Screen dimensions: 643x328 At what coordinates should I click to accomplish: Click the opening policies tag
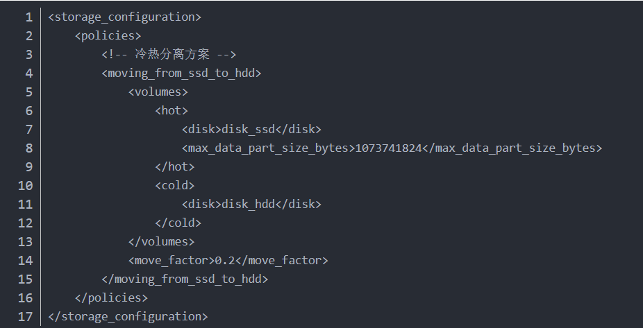tap(108, 35)
